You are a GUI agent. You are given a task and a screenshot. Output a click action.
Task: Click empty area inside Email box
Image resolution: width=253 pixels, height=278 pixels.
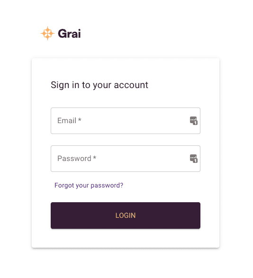pyautogui.click(x=135, y=121)
